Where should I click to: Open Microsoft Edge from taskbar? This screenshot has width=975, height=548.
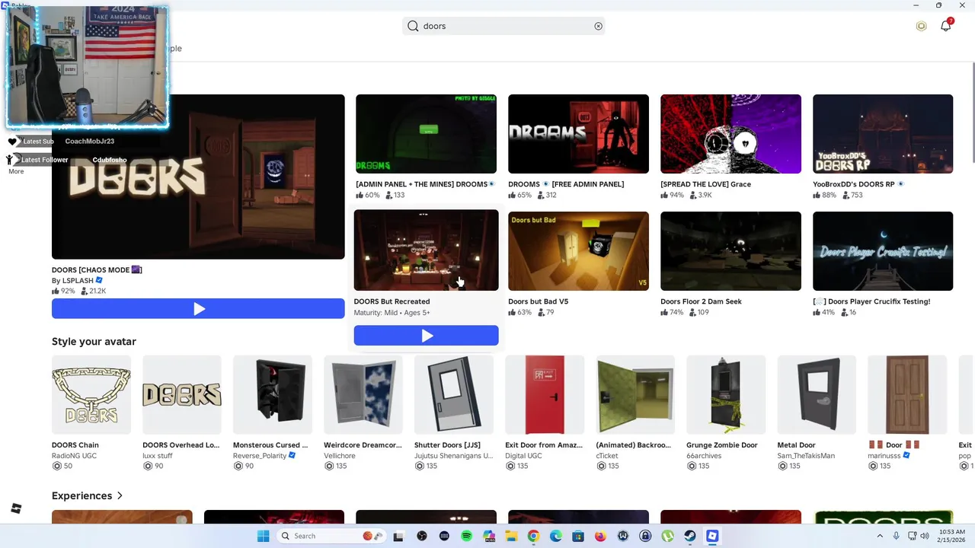(555, 536)
